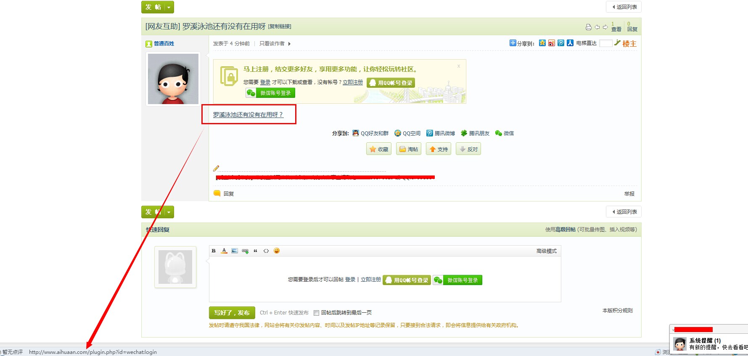Click the print thread icon
The height and width of the screenshot is (356, 748).
[589, 27]
